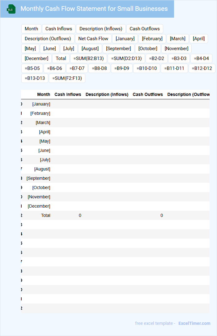Screen dimensions: 217x336
Task: Select the [March] table cell
Action: (43, 123)
